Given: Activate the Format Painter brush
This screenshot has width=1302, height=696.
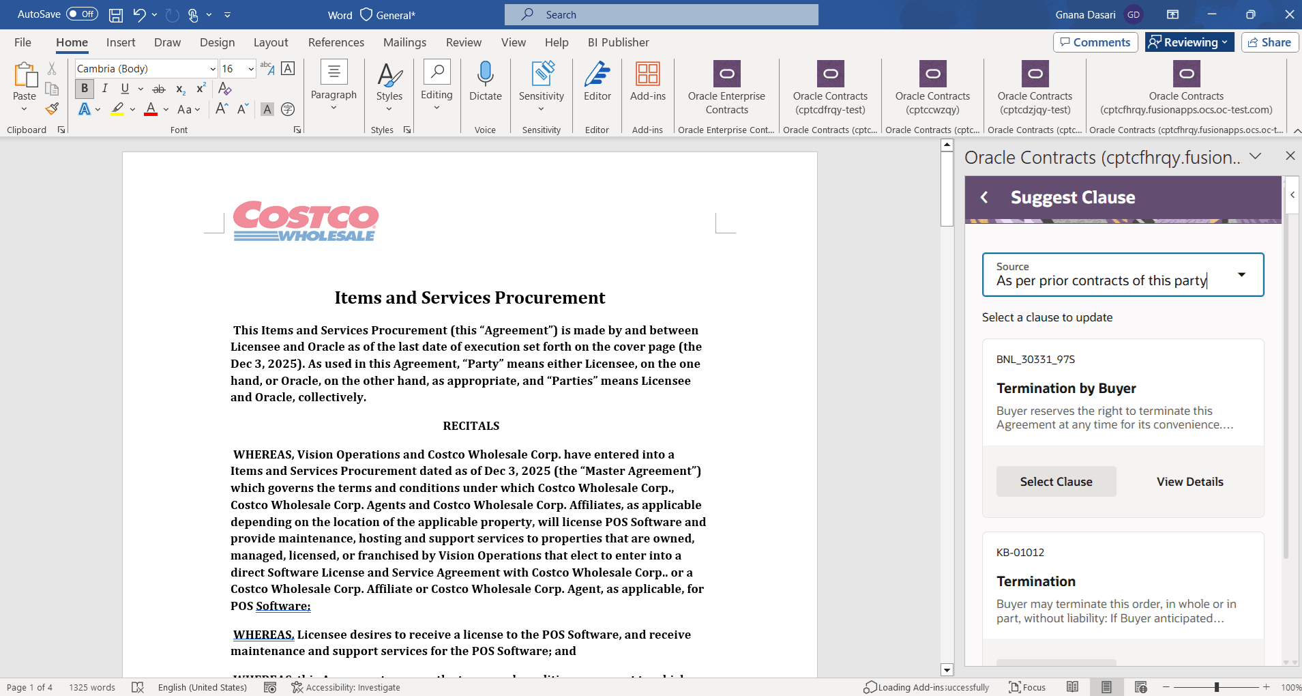Looking at the screenshot, I should [52, 108].
